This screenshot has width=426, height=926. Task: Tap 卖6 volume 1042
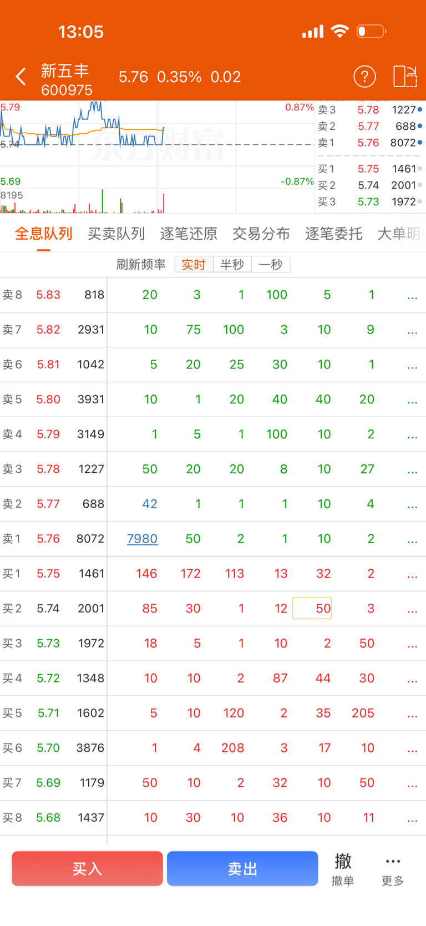click(91, 365)
